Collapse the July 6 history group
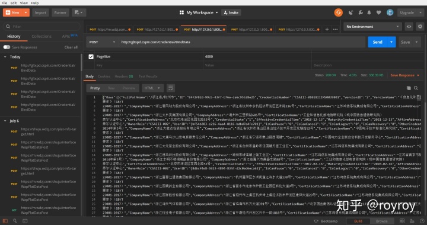The image size is (427, 225). click(5, 121)
